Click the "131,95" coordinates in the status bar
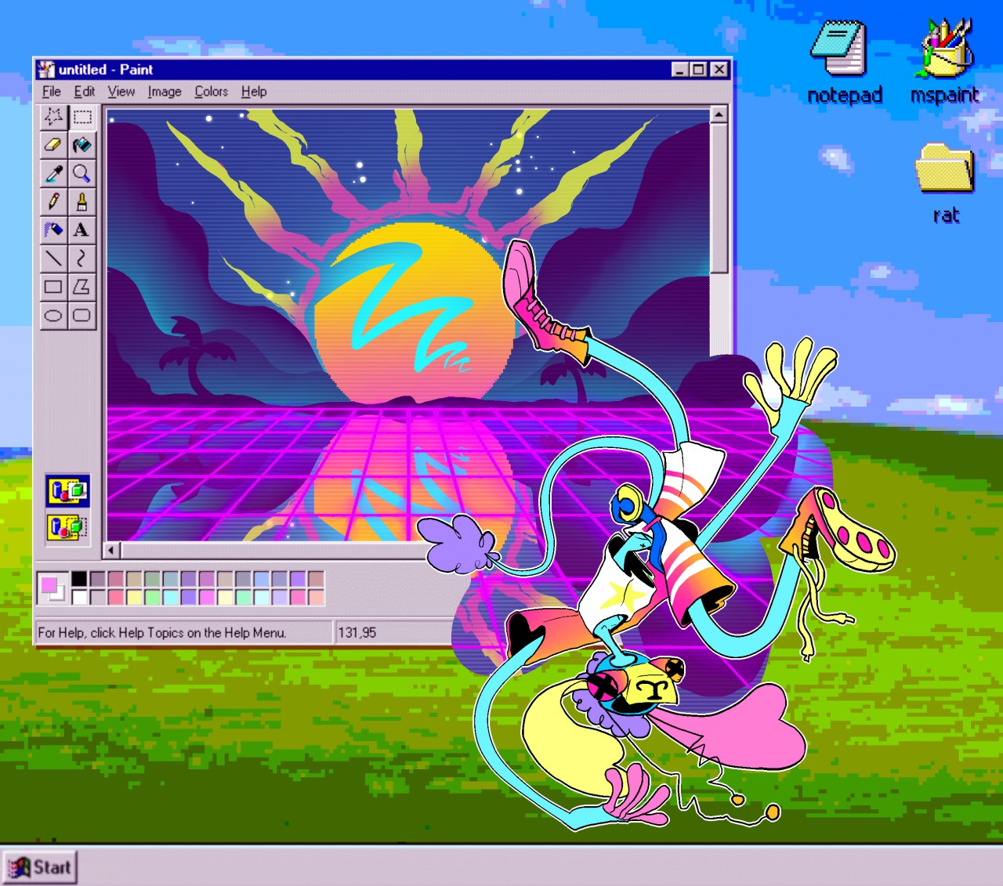This screenshot has width=1003, height=886. coord(357,632)
